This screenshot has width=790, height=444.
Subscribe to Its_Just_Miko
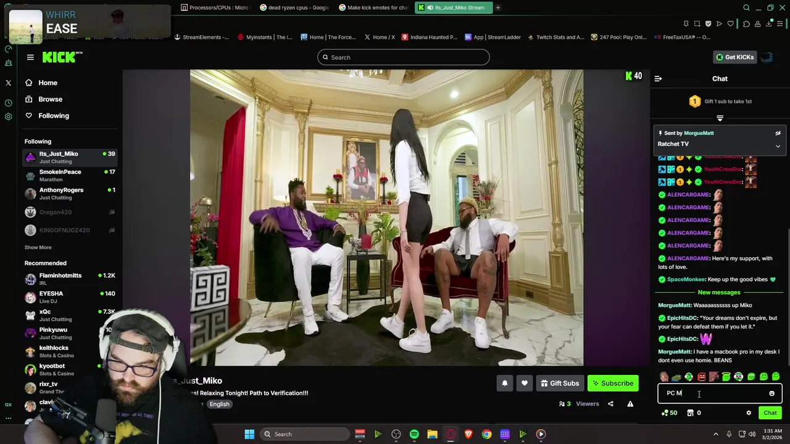[x=613, y=384]
